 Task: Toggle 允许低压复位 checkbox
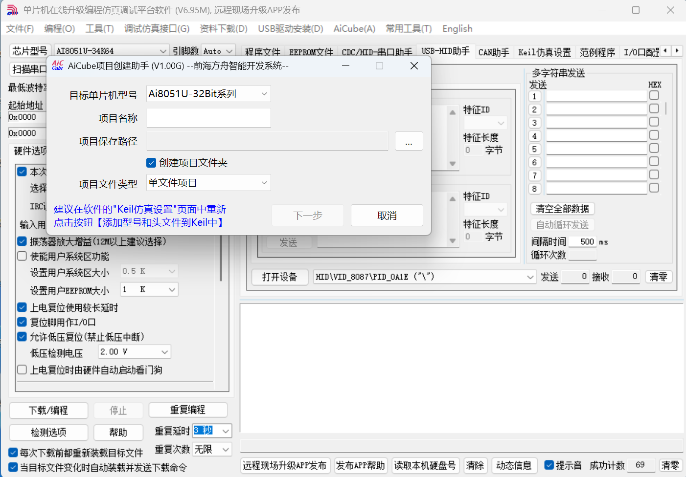pyautogui.click(x=22, y=337)
